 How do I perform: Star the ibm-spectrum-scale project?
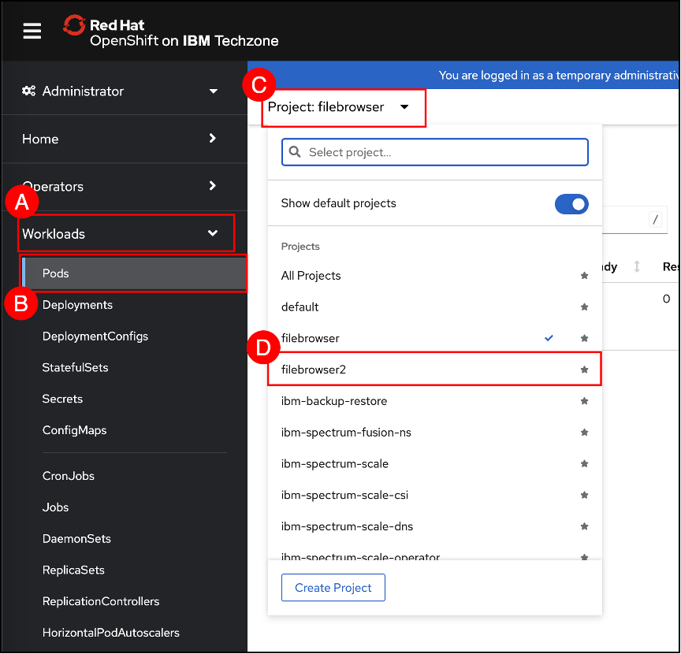point(584,464)
